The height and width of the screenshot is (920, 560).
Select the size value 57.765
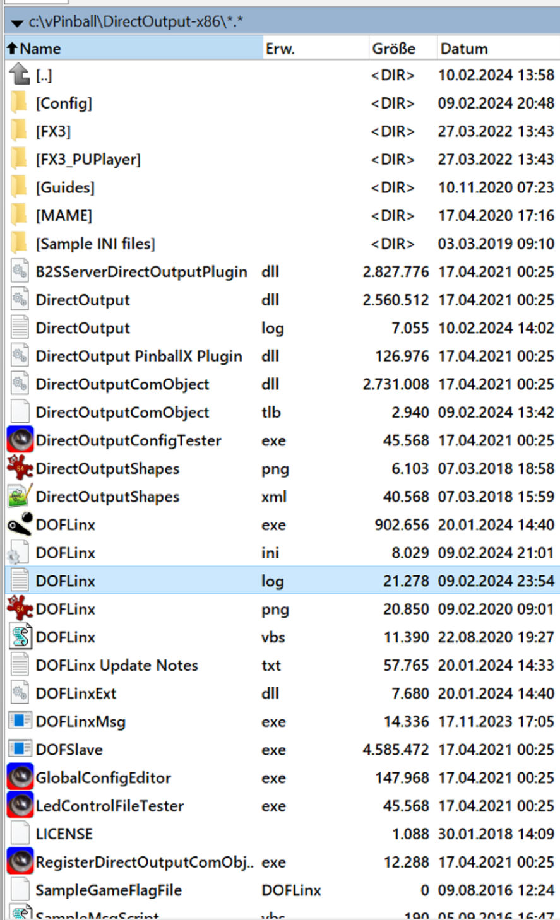coord(406,665)
